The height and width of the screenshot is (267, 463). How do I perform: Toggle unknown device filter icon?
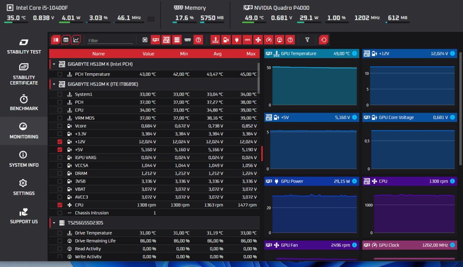point(198,40)
